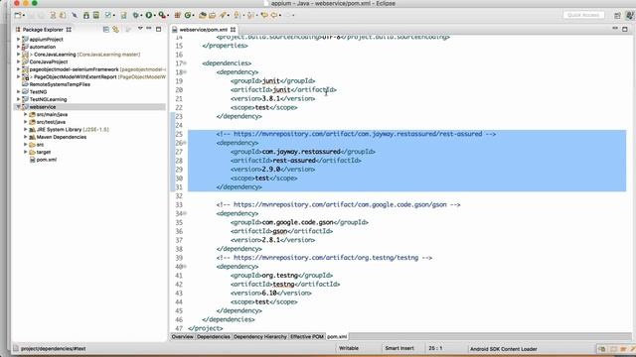
Task: Click the Run External Tools icon
Action: click(162, 15)
